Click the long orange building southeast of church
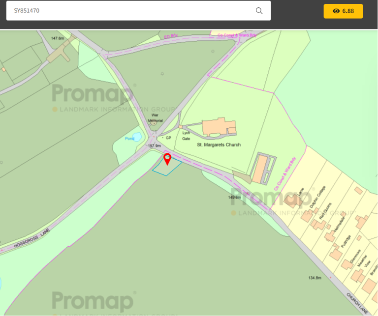 (260, 169)
